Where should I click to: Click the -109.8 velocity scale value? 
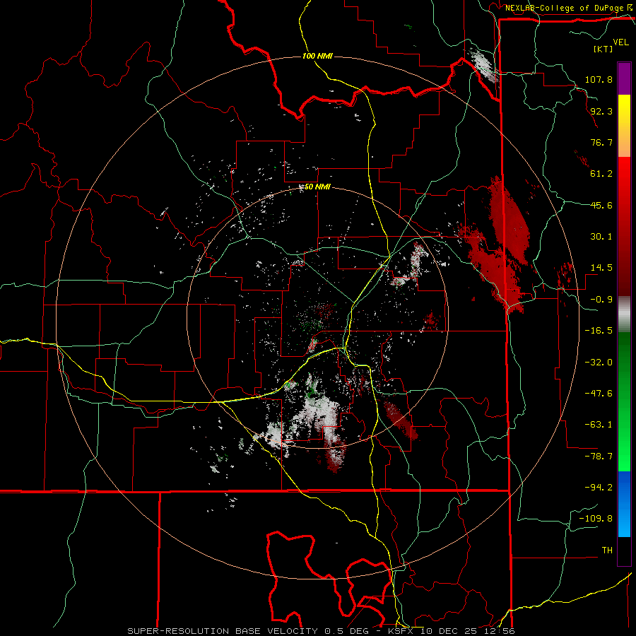[596, 519]
